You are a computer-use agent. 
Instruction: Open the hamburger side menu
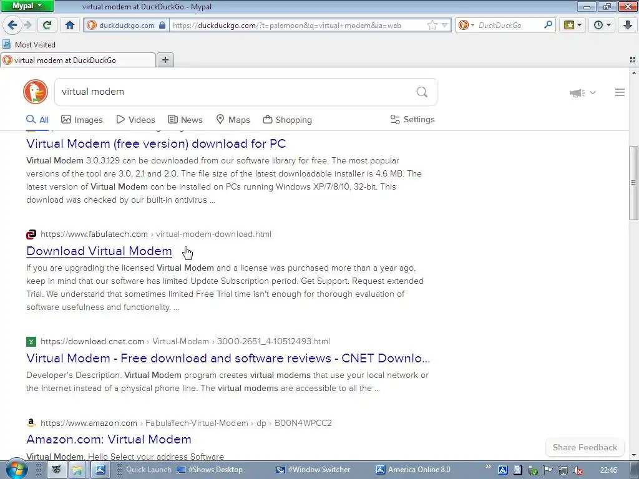point(620,92)
